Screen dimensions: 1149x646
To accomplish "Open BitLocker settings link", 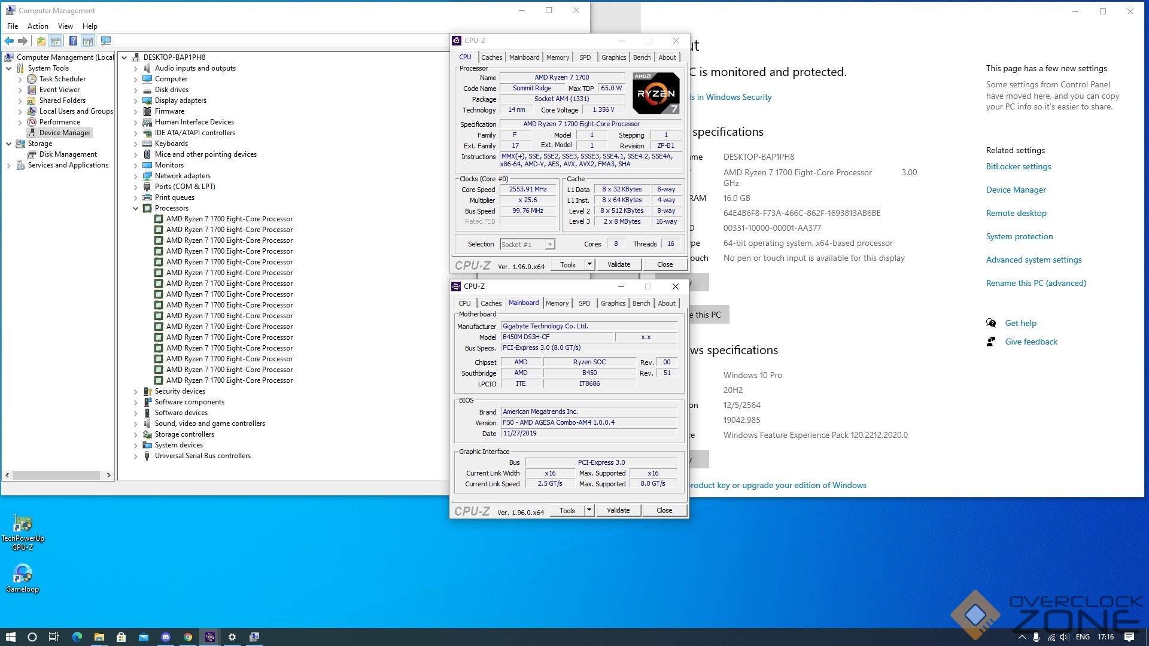I will pyautogui.click(x=1018, y=166).
